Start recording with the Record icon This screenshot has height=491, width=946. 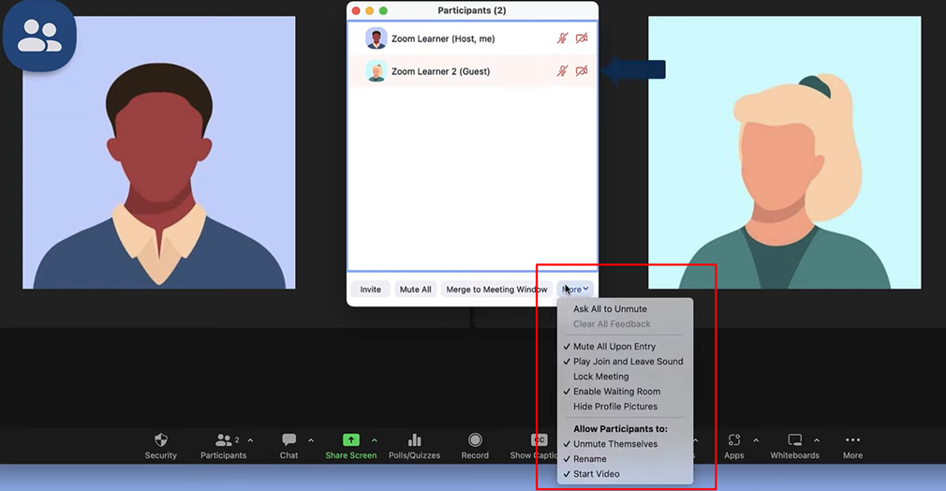coord(475,440)
